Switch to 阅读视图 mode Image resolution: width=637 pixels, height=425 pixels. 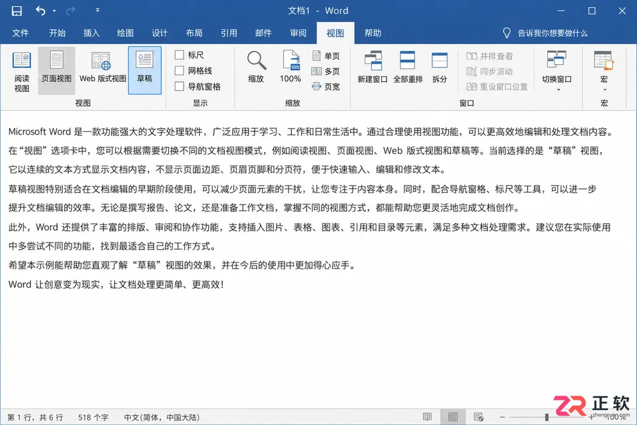[x=22, y=71]
